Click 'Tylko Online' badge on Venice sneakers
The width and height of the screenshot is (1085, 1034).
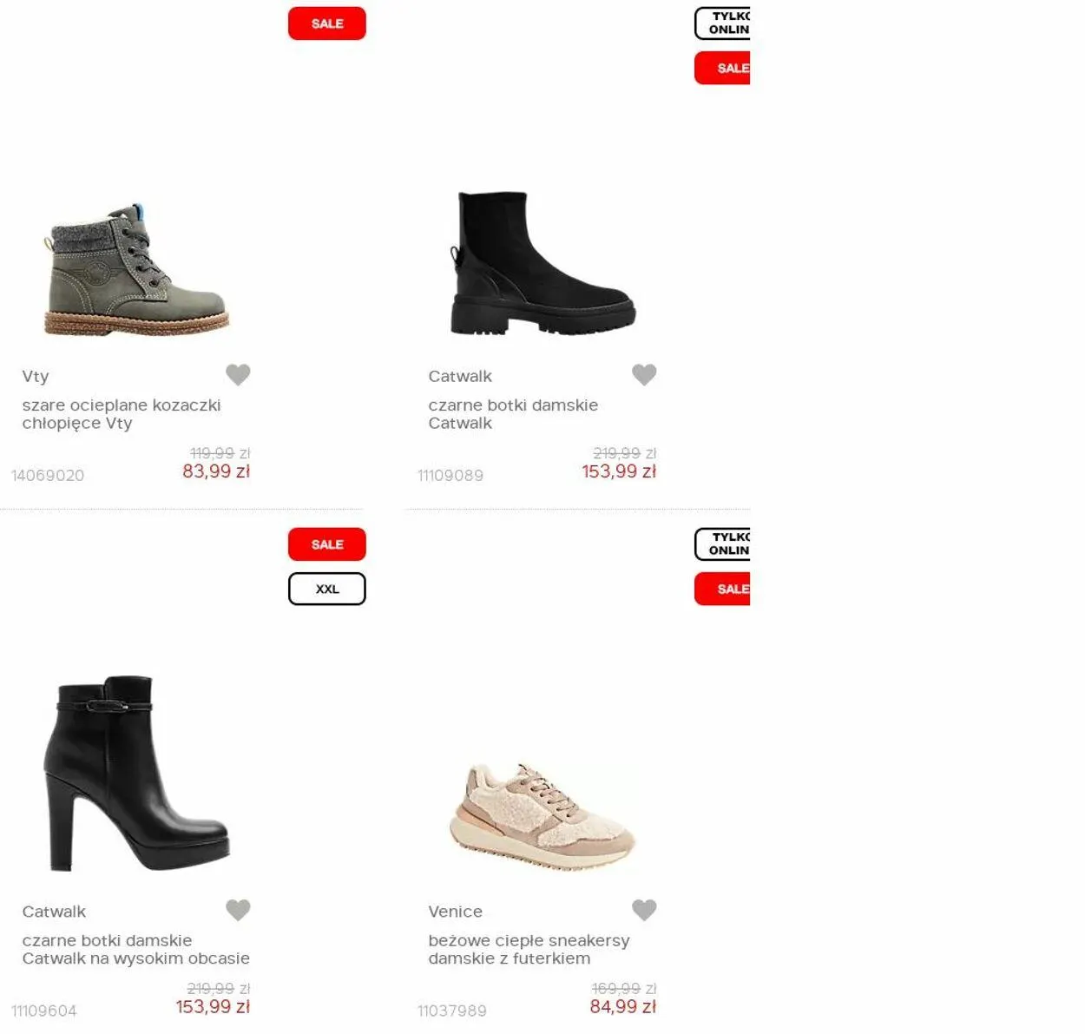click(722, 544)
